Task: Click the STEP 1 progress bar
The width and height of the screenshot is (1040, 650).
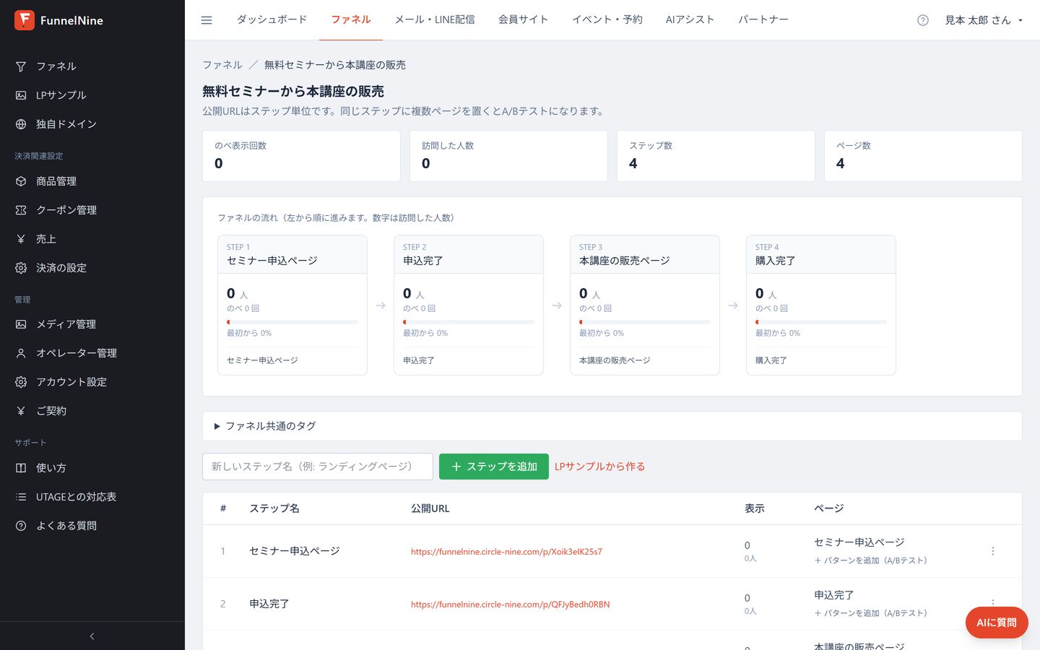Action: pos(292,322)
